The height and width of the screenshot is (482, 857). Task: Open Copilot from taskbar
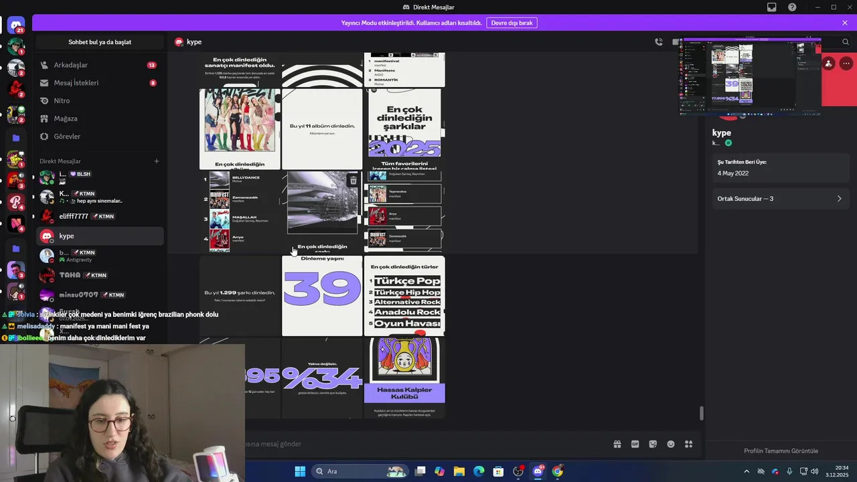[x=439, y=471]
